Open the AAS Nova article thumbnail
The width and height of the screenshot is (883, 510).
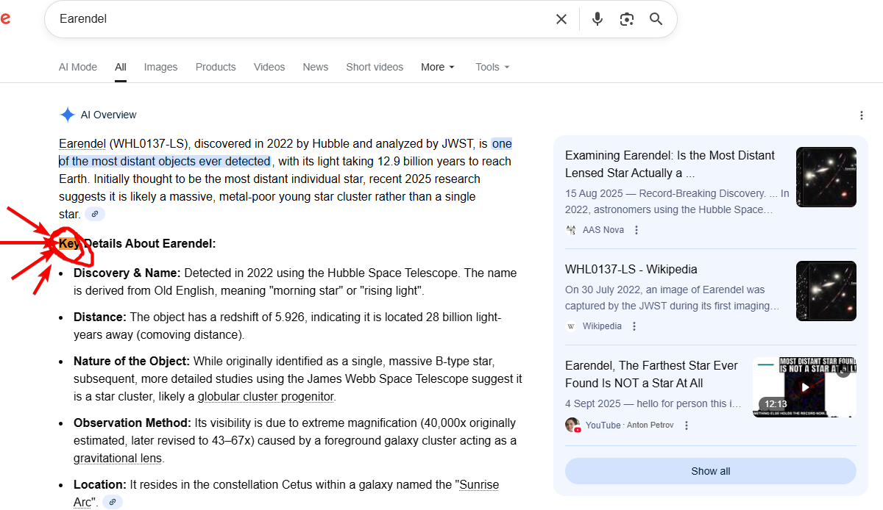[x=826, y=177]
